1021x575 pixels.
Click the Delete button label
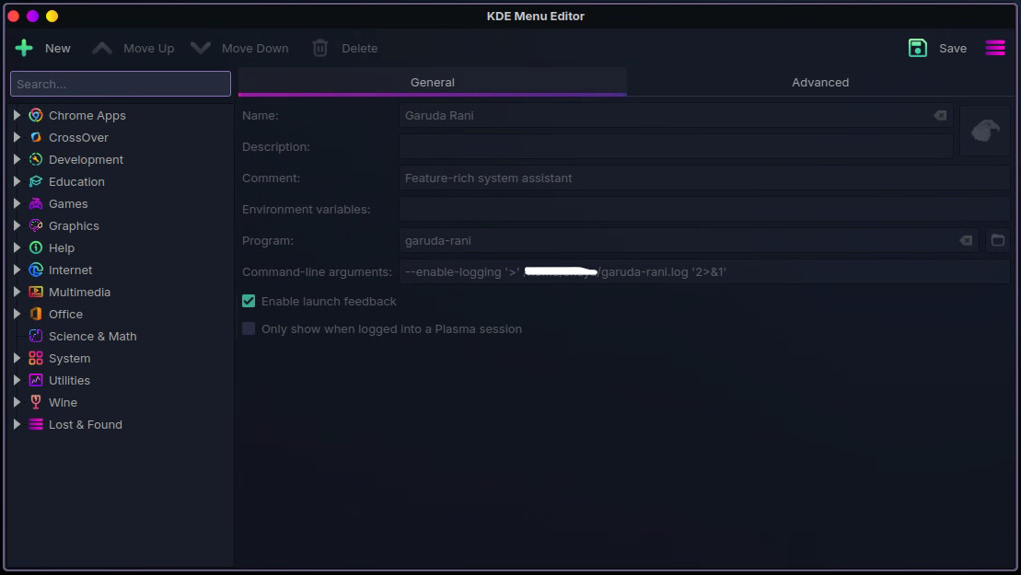click(359, 49)
